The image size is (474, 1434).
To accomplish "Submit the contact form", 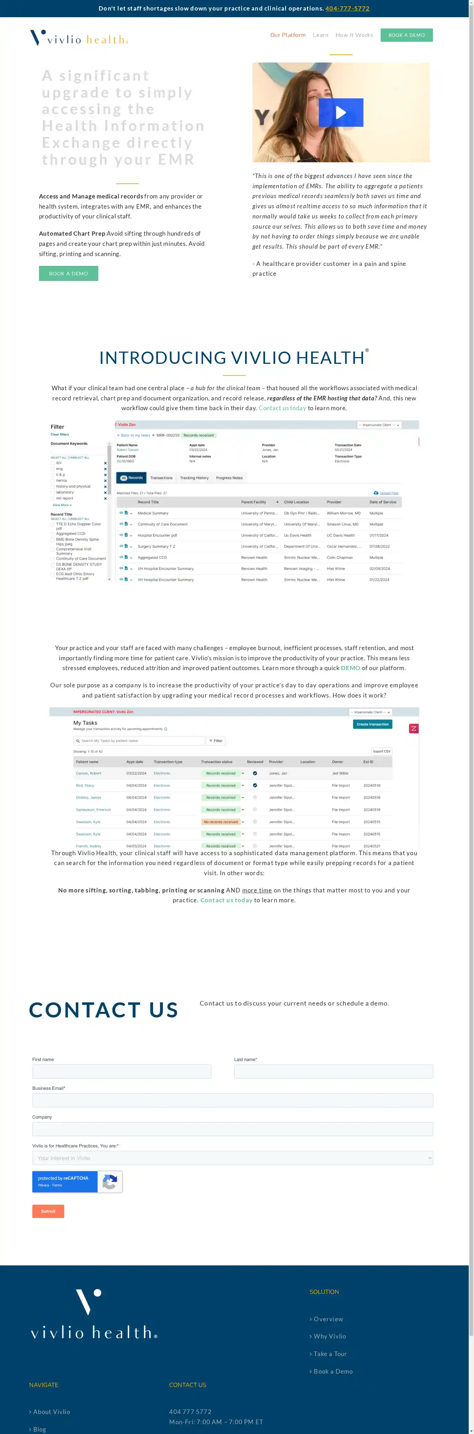I will [x=48, y=1211].
